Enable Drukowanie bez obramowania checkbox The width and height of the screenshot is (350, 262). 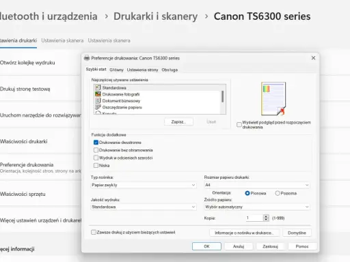tap(96, 150)
